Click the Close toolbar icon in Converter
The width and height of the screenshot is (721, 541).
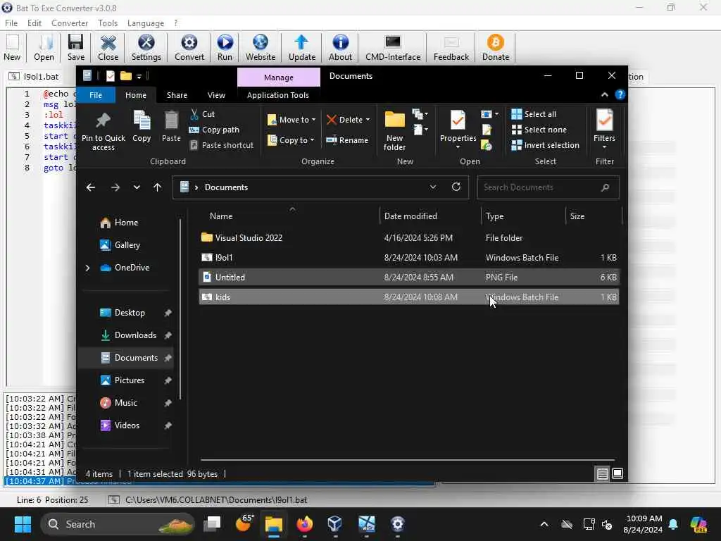click(108, 48)
